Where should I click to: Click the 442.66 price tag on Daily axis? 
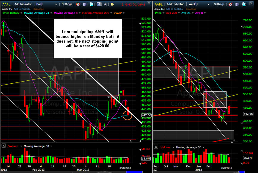[x=146, y=115]
